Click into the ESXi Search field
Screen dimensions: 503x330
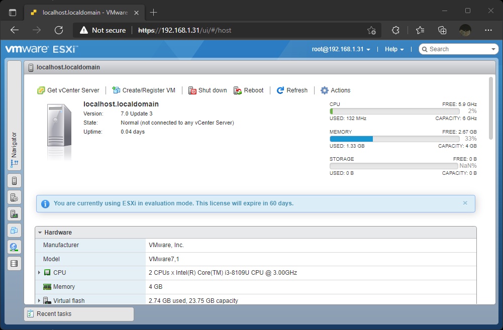(459, 49)
